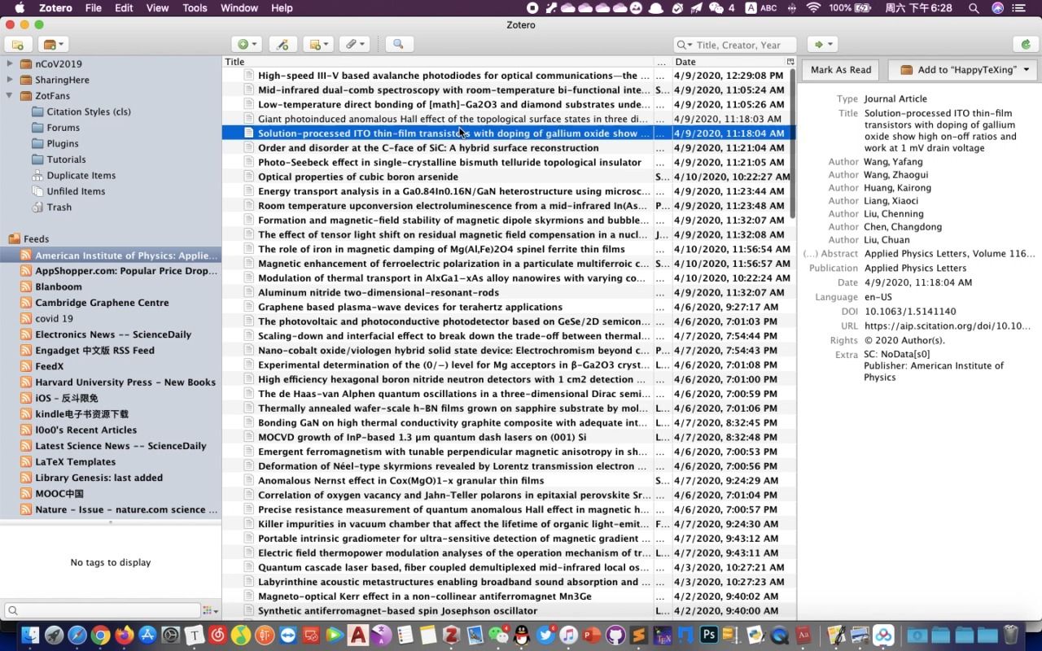Open the tag selector actions menu

point(210,610)
